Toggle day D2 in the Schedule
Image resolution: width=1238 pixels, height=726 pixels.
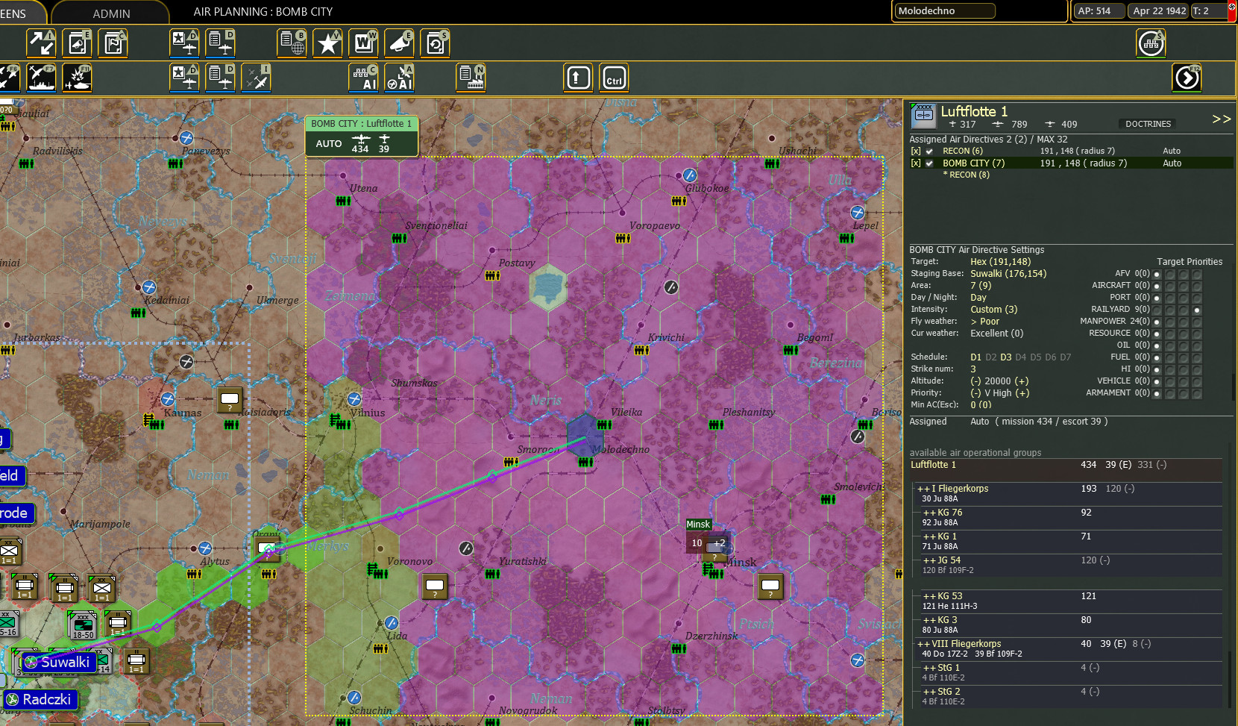[991, 357]
